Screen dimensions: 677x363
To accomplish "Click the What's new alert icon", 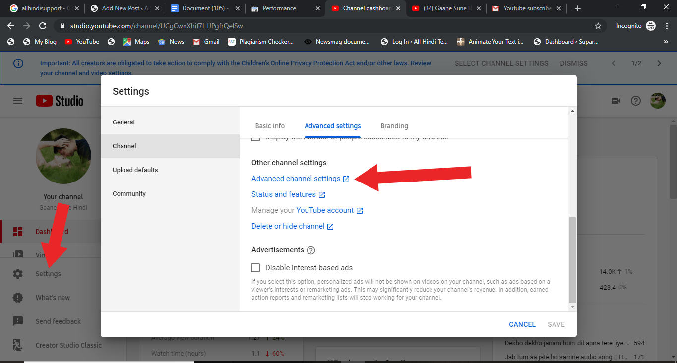I will point(18,298).
